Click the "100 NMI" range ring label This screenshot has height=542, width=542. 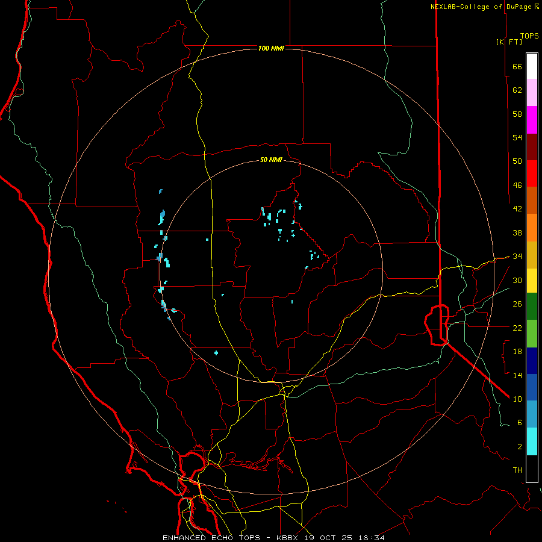[271, 48]
